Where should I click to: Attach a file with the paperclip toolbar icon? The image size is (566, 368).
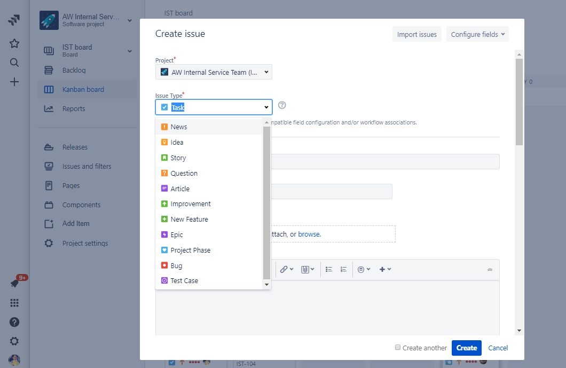tap(305, 269)
